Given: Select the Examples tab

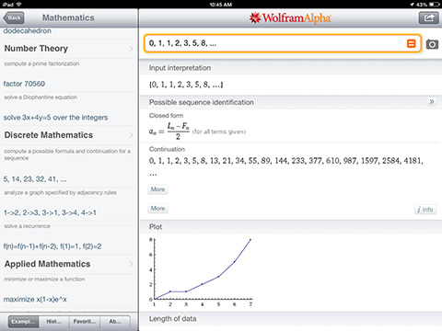Looking at the screenshot, I should (x=23, y=322).
